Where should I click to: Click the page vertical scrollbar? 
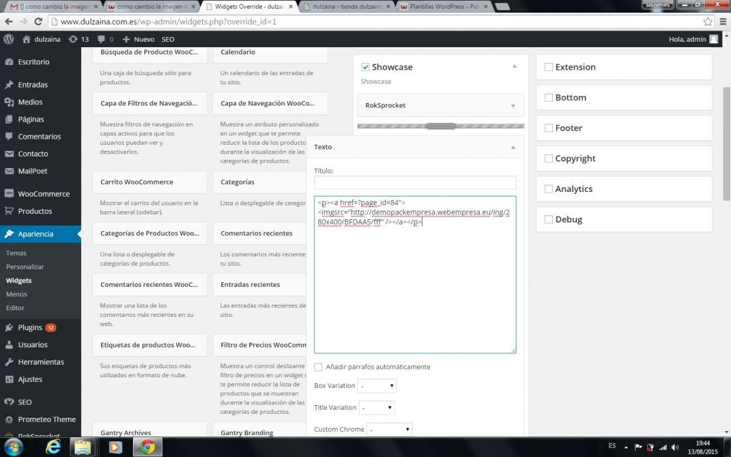[727, 144]
